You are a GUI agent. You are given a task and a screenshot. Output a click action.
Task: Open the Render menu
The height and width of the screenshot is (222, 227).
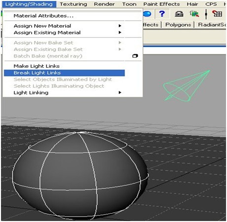click(x=104, y=4)
